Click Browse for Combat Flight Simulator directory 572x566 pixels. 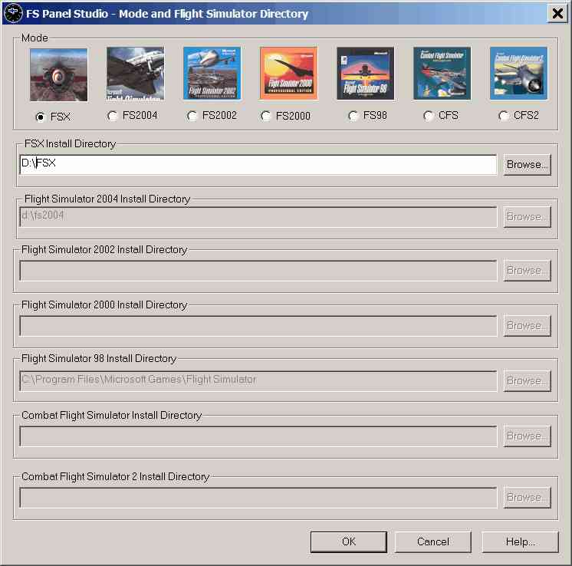point(527,436)
